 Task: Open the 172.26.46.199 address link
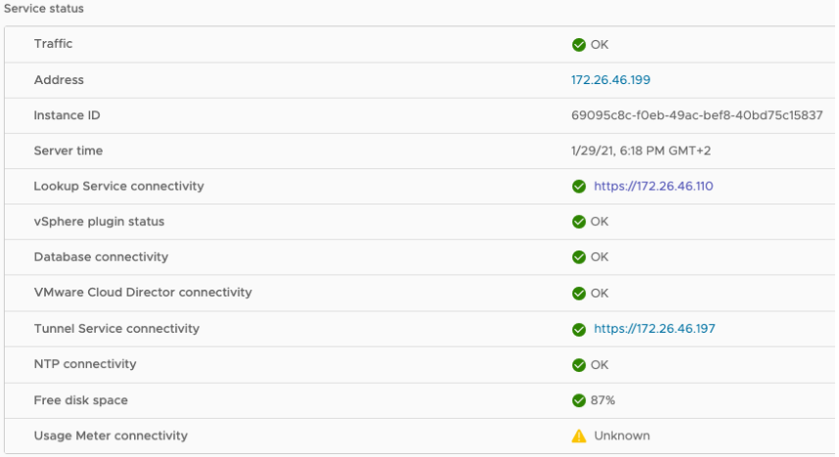[610, 80]
